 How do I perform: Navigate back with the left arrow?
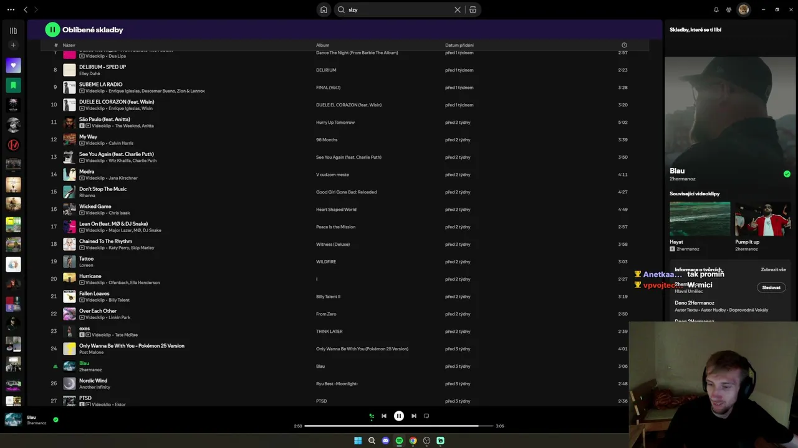[x=26, y=9]
